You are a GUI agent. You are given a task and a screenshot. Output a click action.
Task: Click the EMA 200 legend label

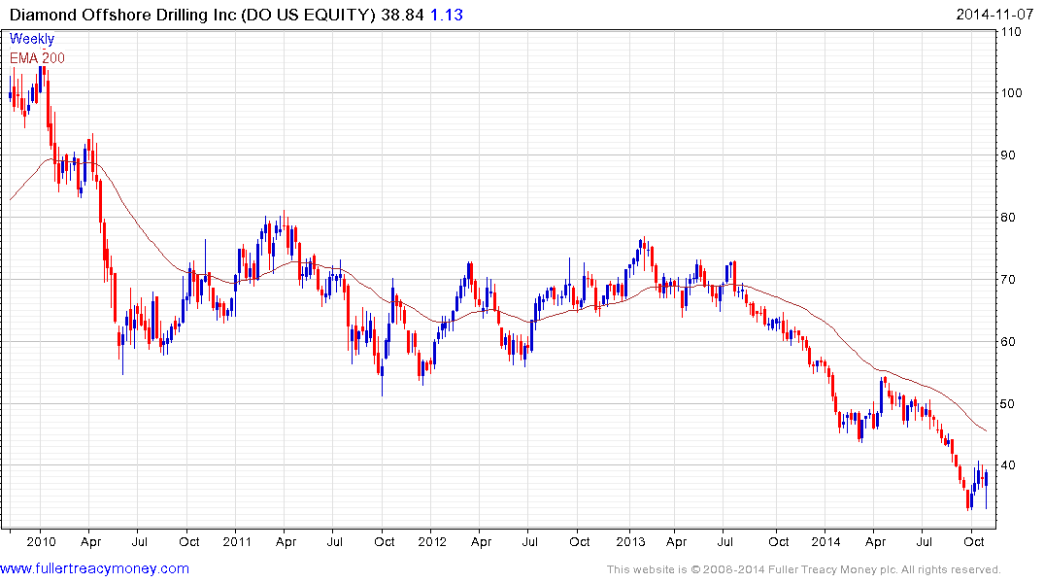(38, 57)
